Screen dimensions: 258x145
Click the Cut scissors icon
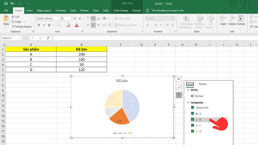13,17
